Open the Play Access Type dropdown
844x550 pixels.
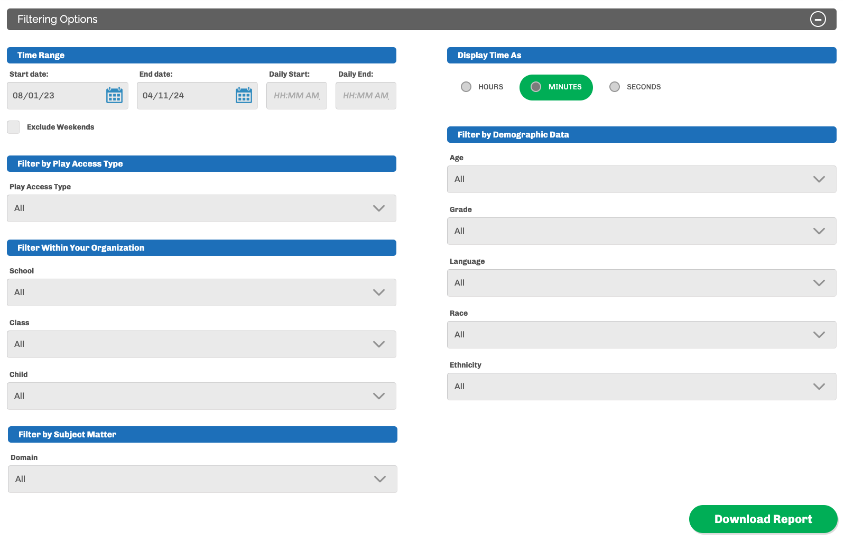coord(201,208)
